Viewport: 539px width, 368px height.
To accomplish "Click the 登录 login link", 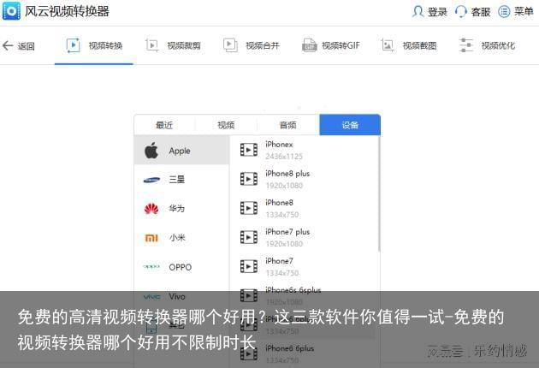I will pyautogui.click(x=437, y=12).
